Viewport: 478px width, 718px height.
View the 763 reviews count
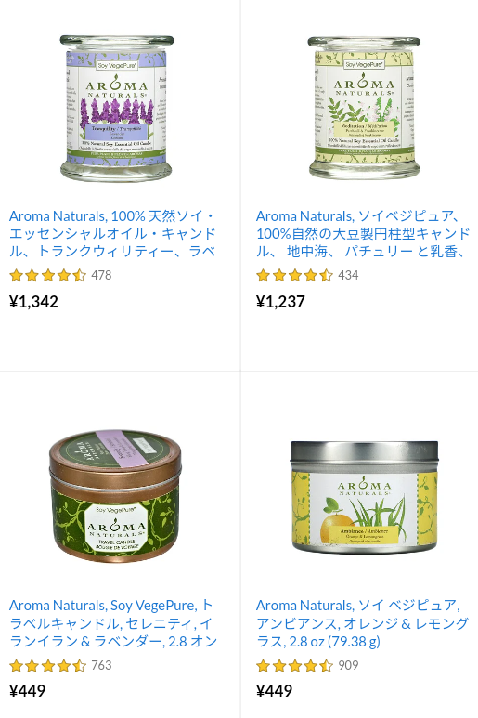click(x=101, y=665)
